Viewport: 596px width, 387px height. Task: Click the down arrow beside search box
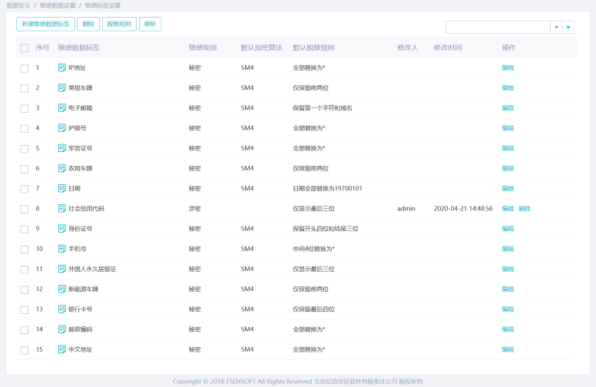click(x=568, y=27)
